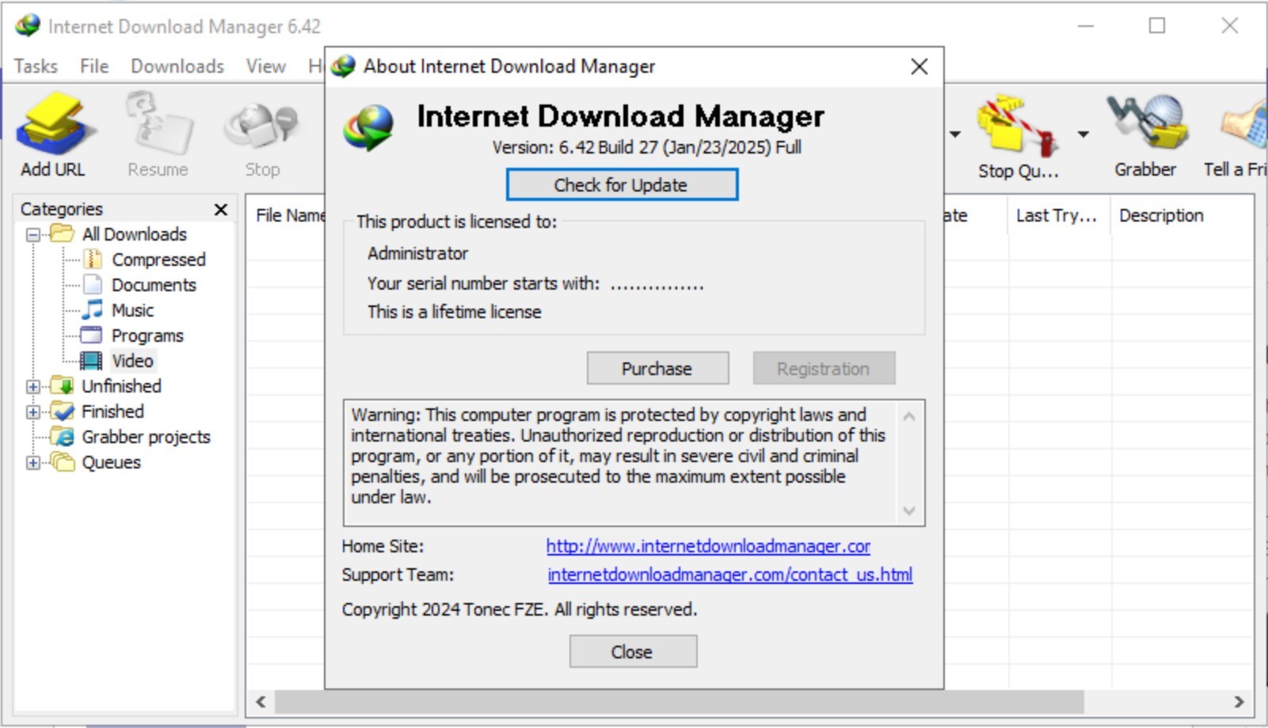Open the Downloads menu
Viewport: 1268px width, 728px height.
(x=177, y=66)
